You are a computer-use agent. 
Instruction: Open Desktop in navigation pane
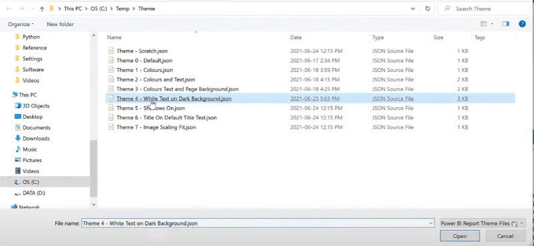[x=33, y=117]
